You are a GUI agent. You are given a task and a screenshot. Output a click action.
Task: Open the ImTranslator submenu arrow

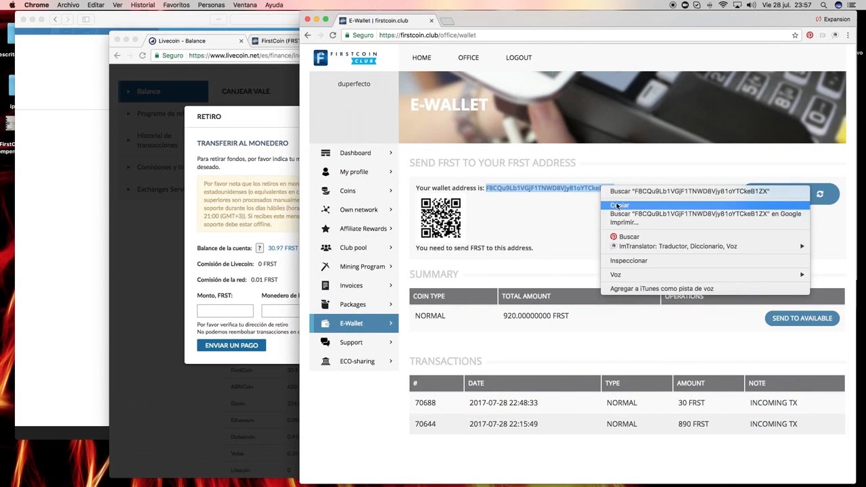click(x=802, y=246)
